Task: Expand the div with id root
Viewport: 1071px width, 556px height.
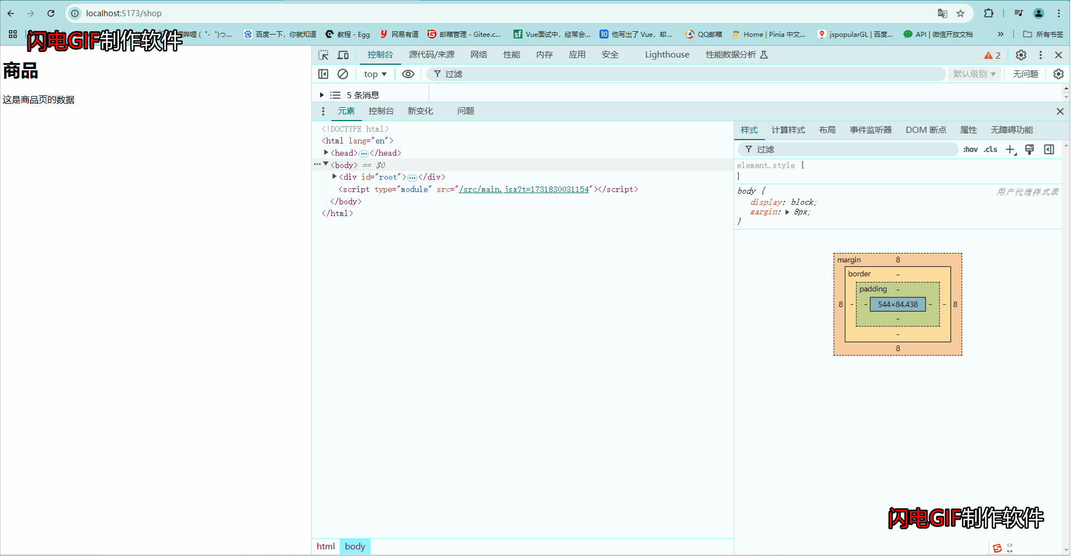Action: [334, 176]
